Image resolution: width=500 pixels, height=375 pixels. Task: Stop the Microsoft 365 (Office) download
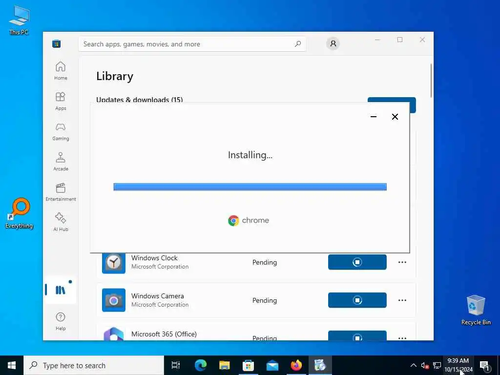357,335
